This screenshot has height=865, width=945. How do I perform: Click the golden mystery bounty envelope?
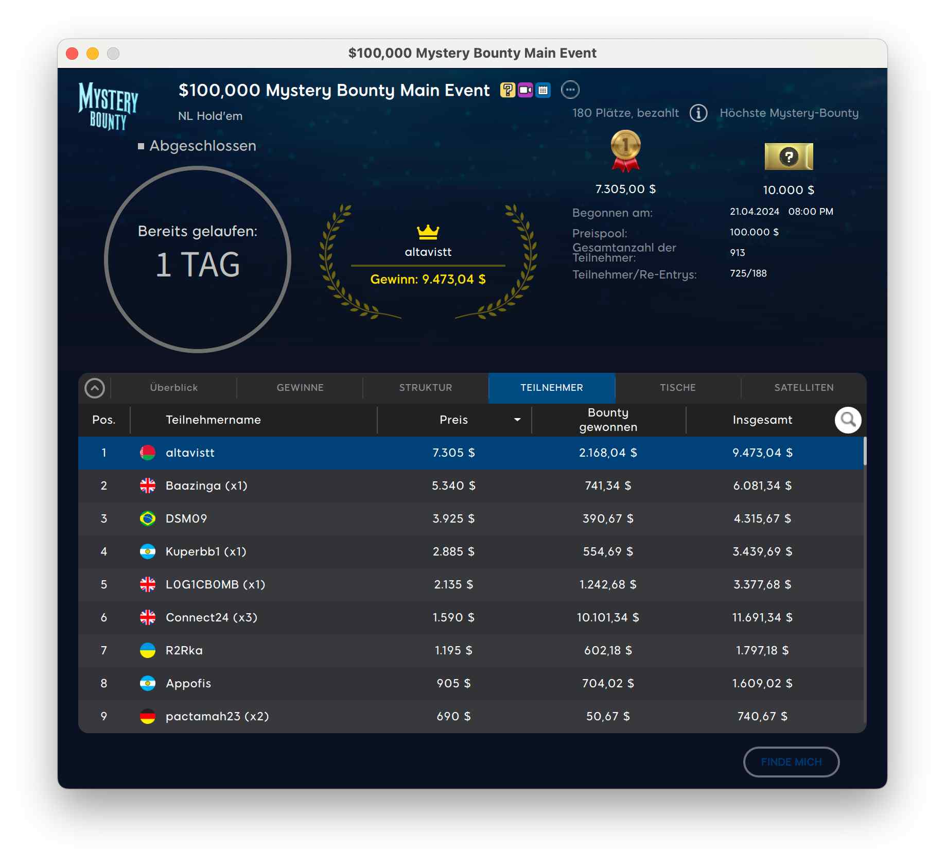788,157
